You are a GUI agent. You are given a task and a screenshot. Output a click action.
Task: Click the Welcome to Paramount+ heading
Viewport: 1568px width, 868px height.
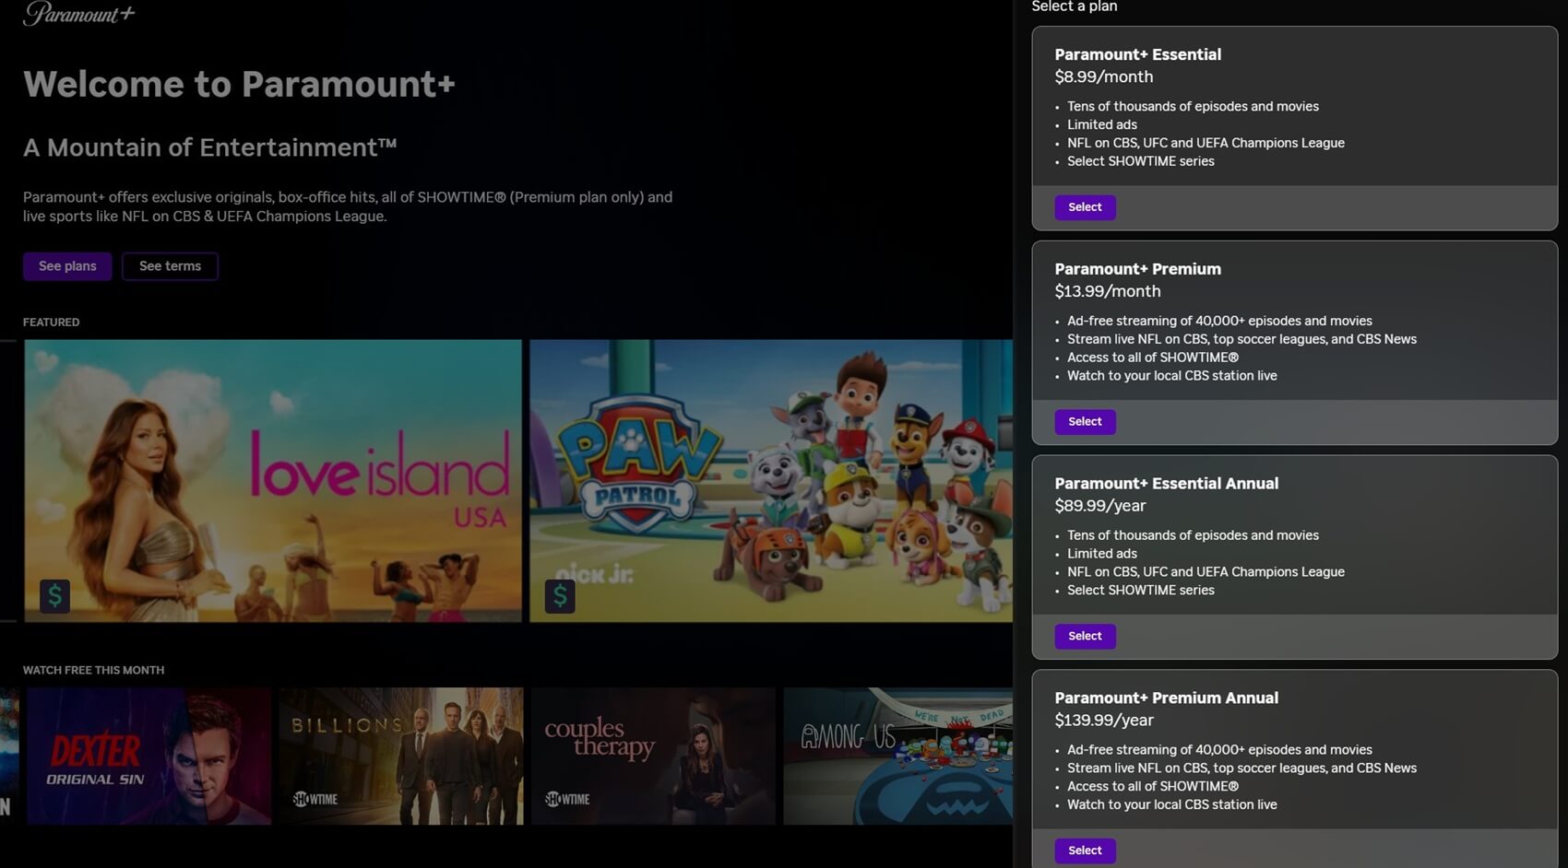240,84
